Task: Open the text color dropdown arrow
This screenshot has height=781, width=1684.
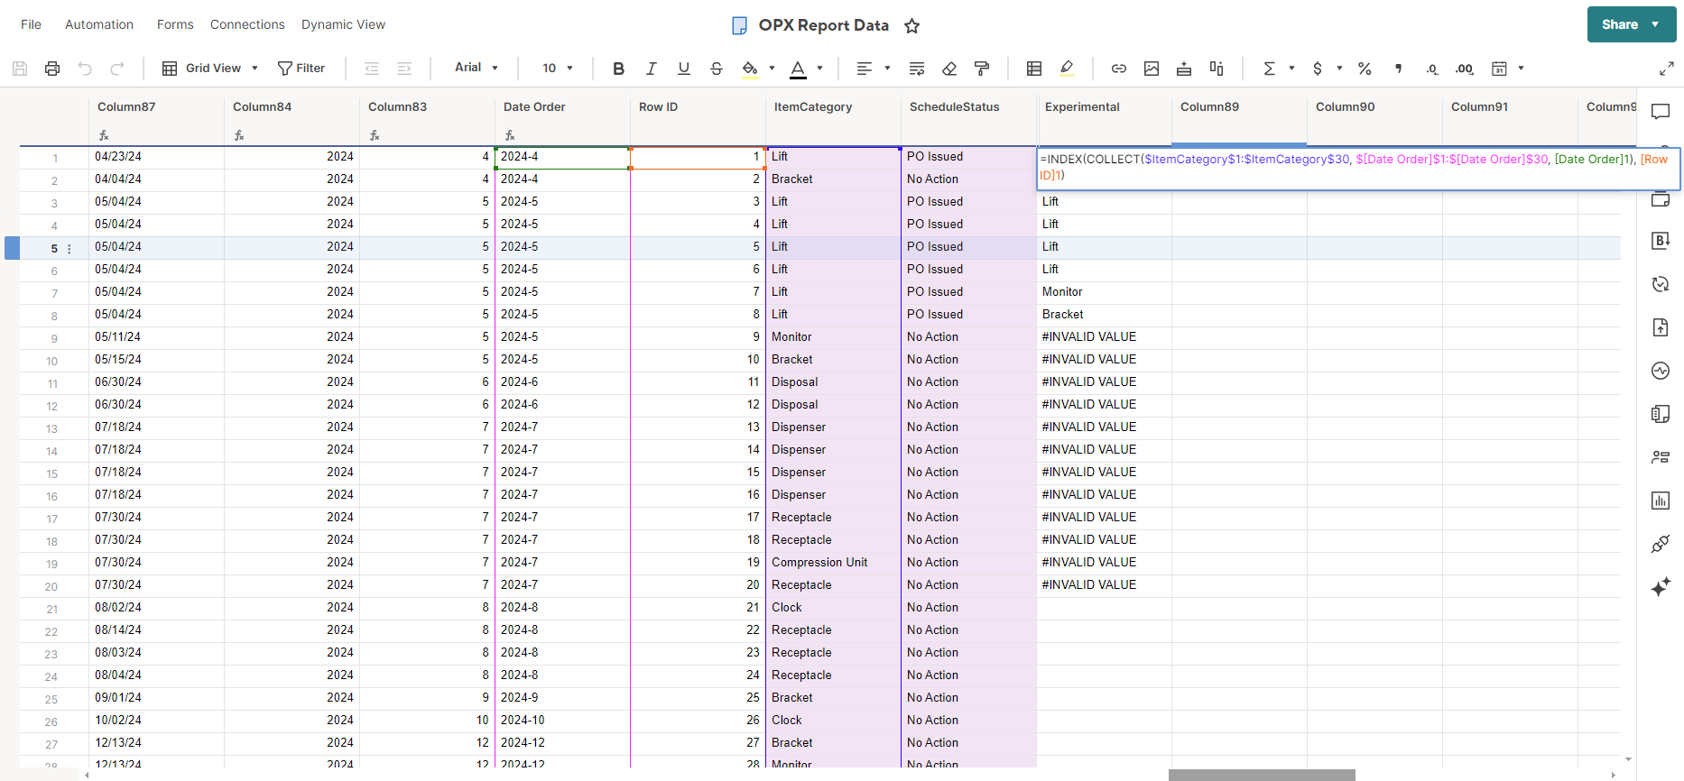Action: 819,69
